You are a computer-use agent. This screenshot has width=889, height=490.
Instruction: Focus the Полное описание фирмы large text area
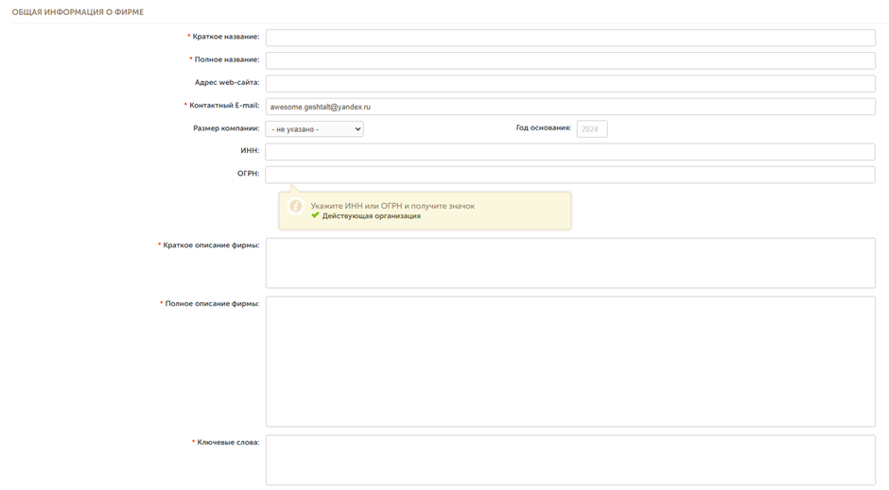click(569, 362)
